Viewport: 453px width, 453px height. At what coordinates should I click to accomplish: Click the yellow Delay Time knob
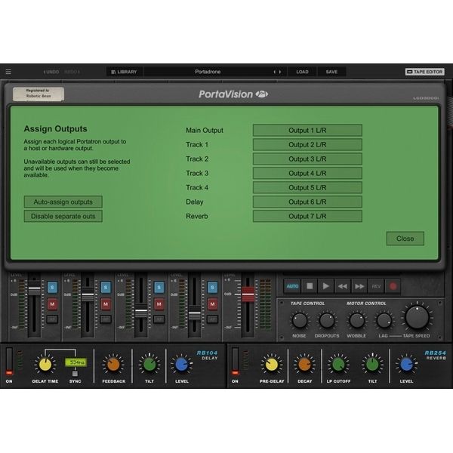coord(45,365)
